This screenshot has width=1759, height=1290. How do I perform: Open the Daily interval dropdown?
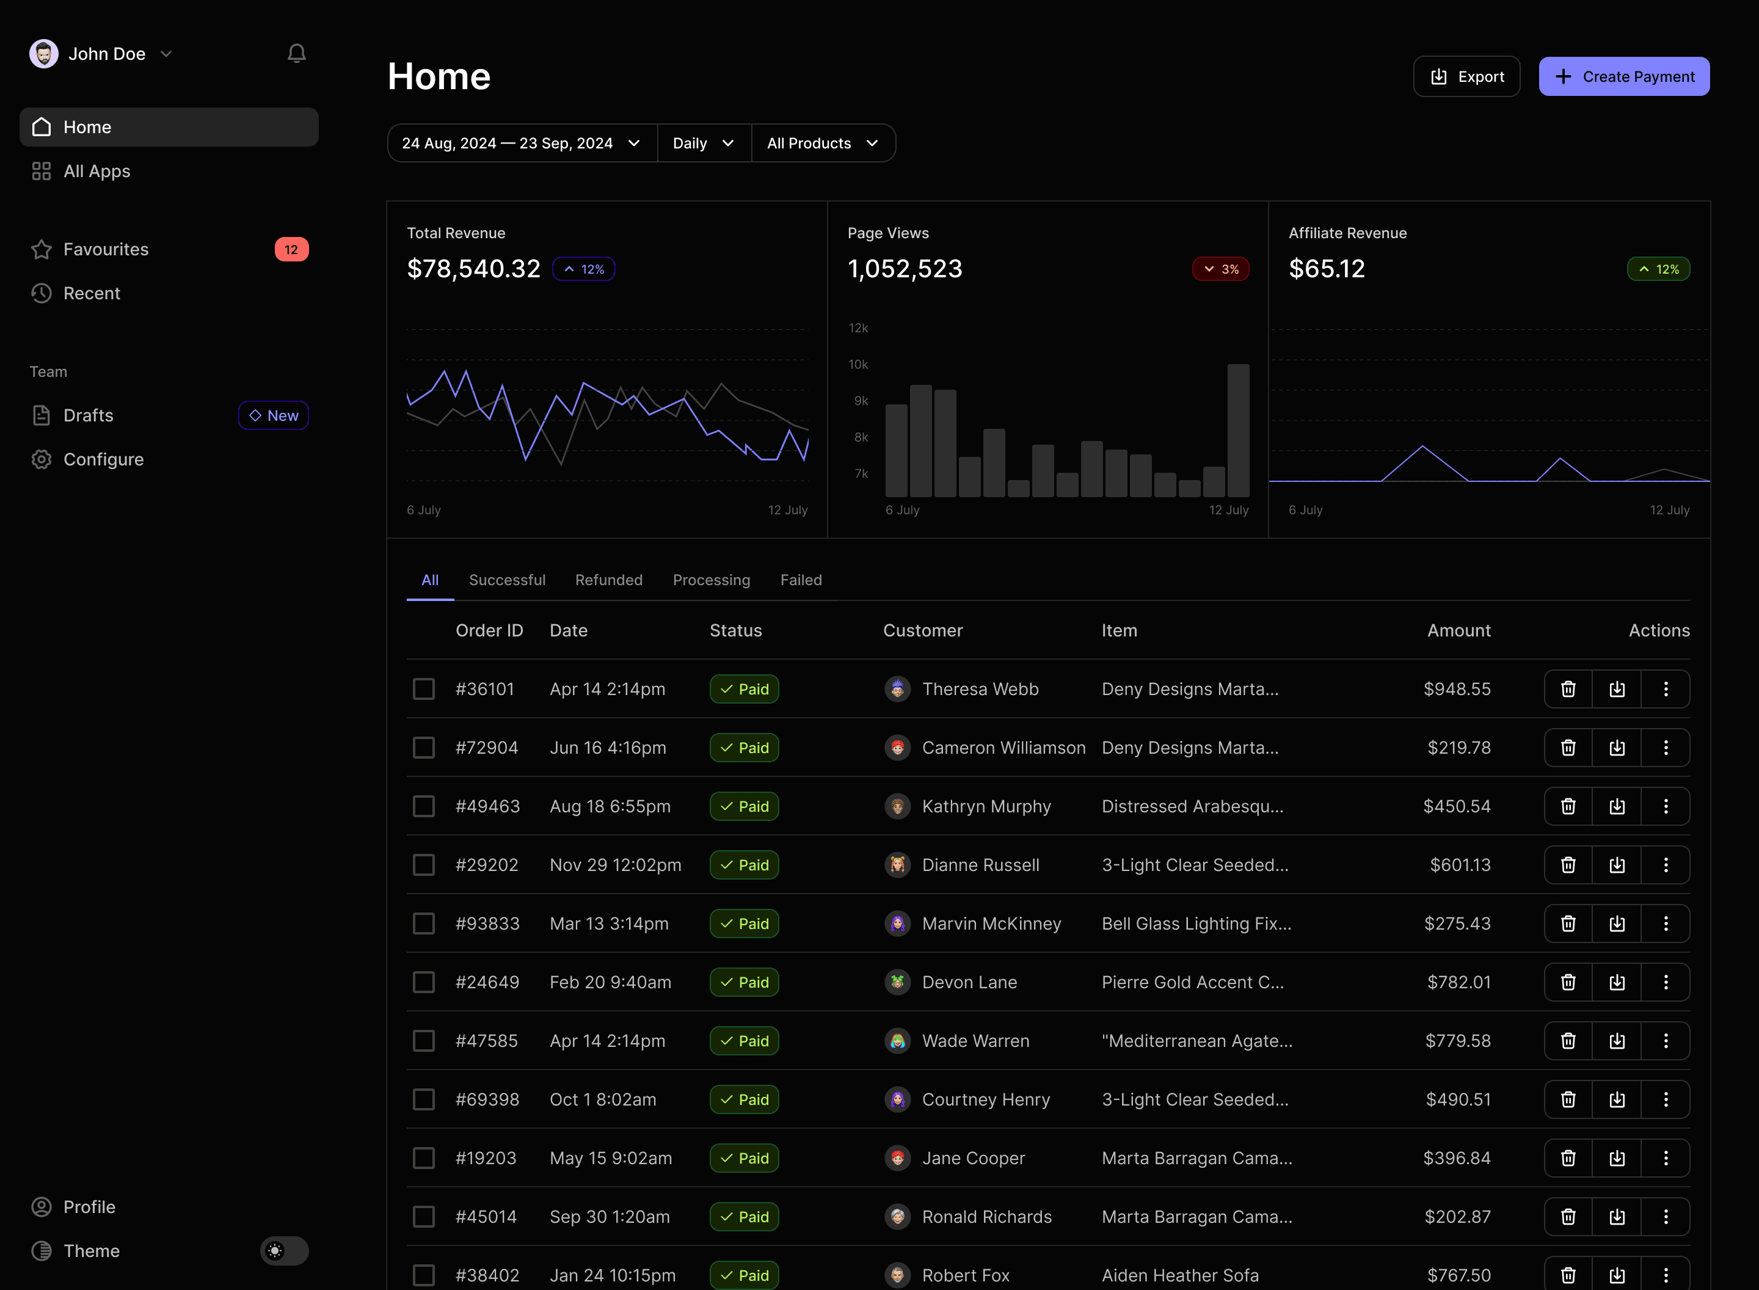coord(704,143)
